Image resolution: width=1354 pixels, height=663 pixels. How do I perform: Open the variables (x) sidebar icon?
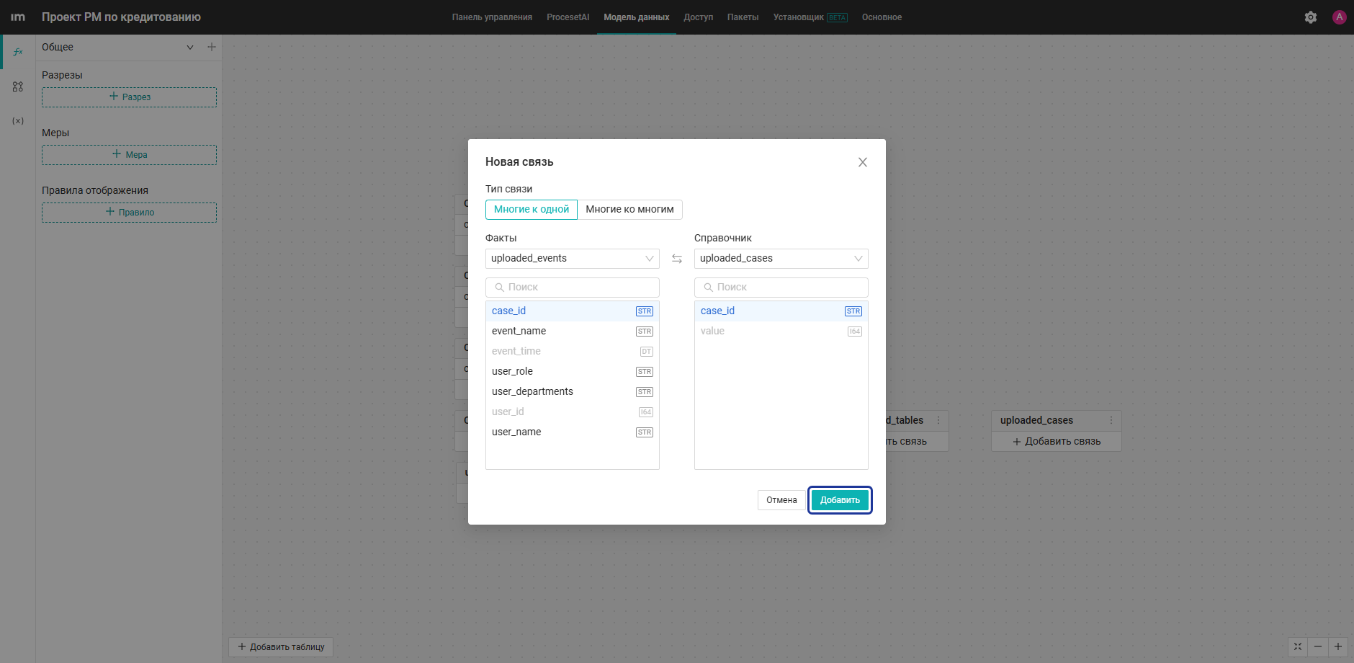(x=18, y=120)
